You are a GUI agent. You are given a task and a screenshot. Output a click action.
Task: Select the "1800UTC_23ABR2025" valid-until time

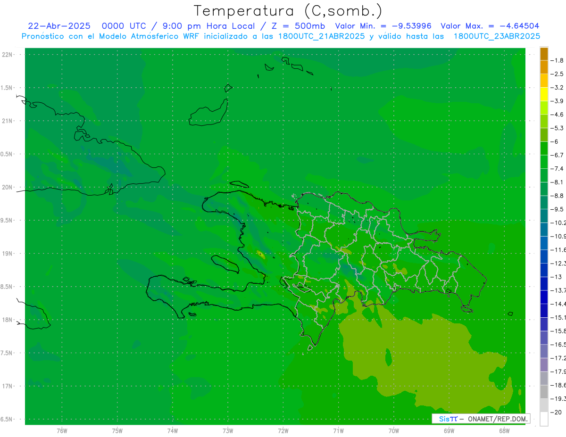pyautogui.click(x=497, y=36)
